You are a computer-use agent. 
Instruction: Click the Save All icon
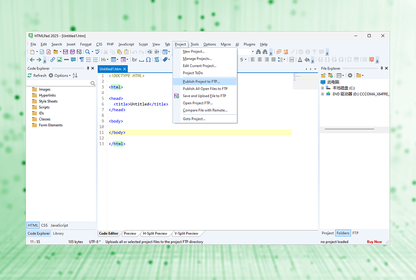point(72,52)
